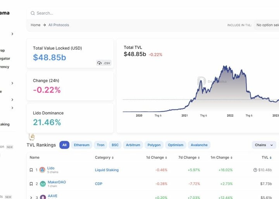Click the MakerDAO protocol logo
Image resolution: width=279 pixels, height=199 pixels.
coord(42,184)
